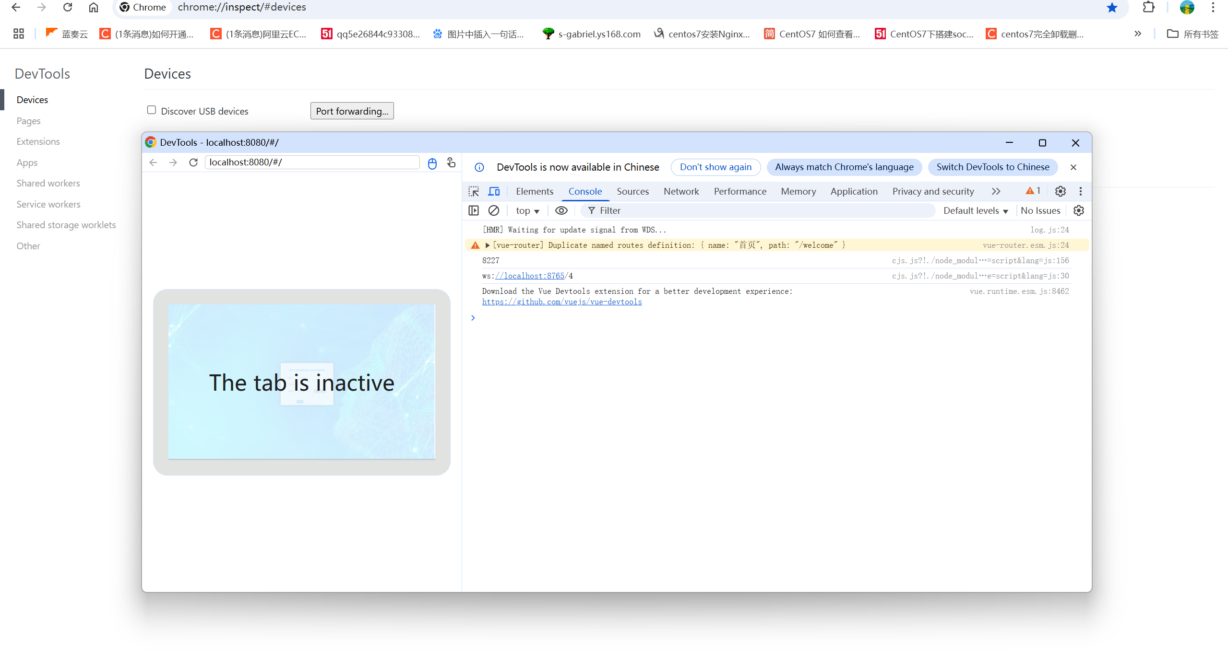
Task: Click the emulate mouse input icon
Action: coord(432,163)
